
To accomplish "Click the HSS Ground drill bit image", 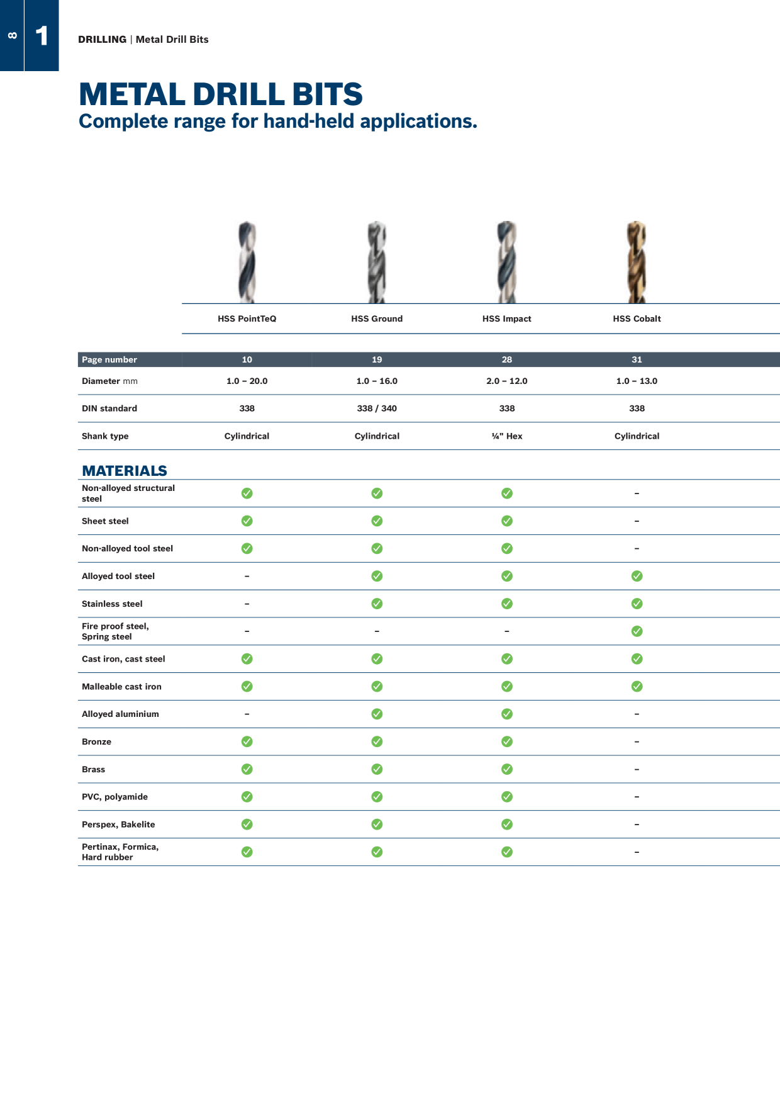I will (377, 262).
